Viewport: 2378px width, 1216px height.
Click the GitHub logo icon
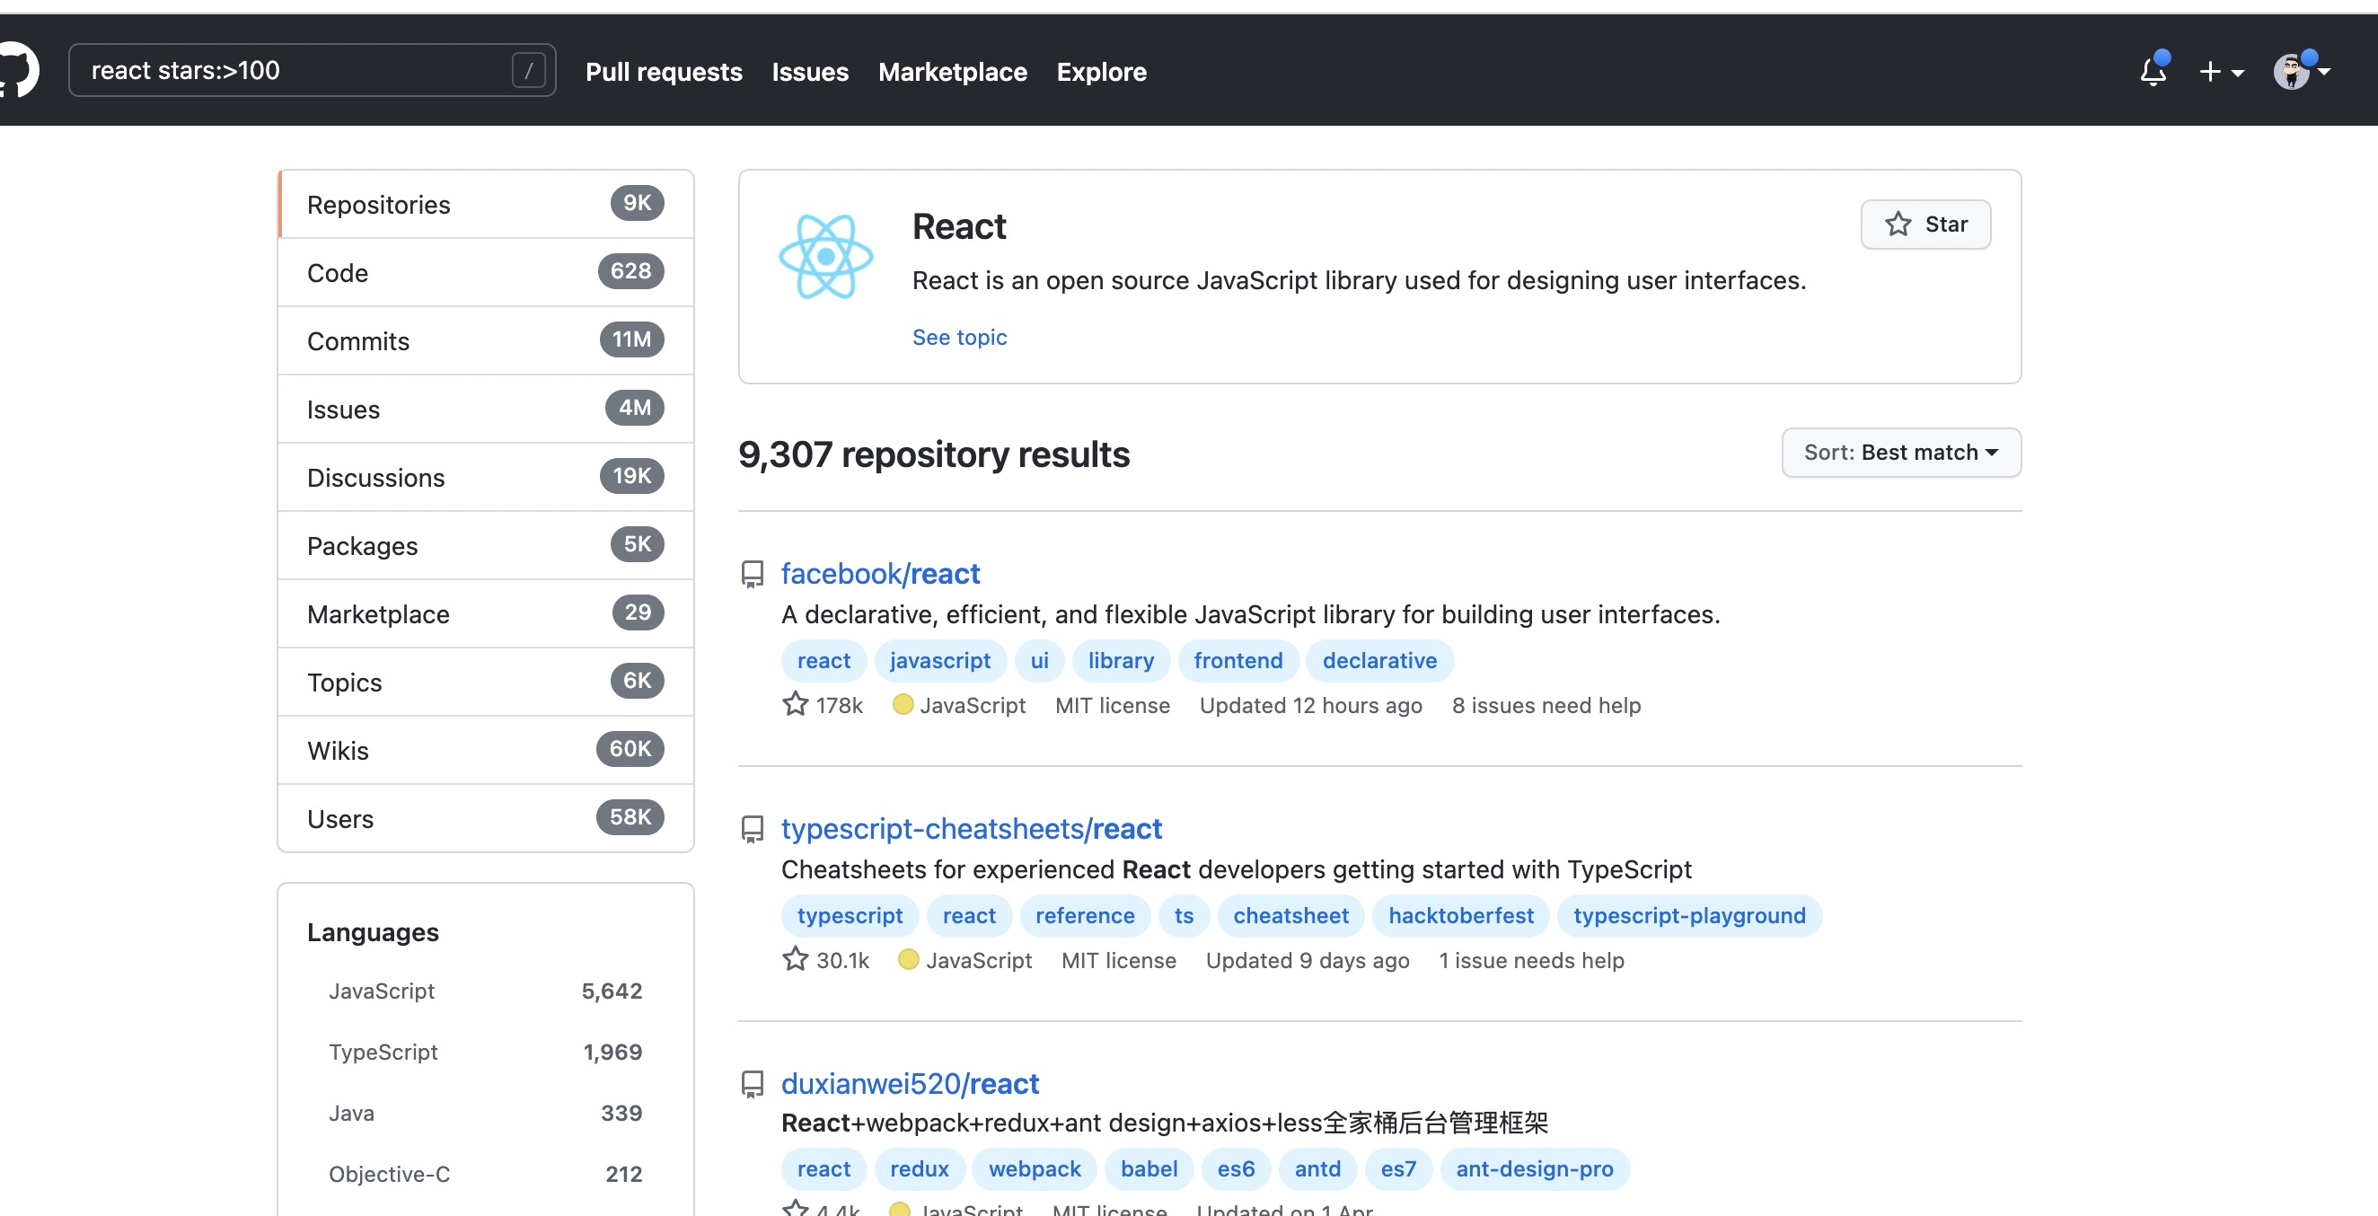tap(17, 69)
